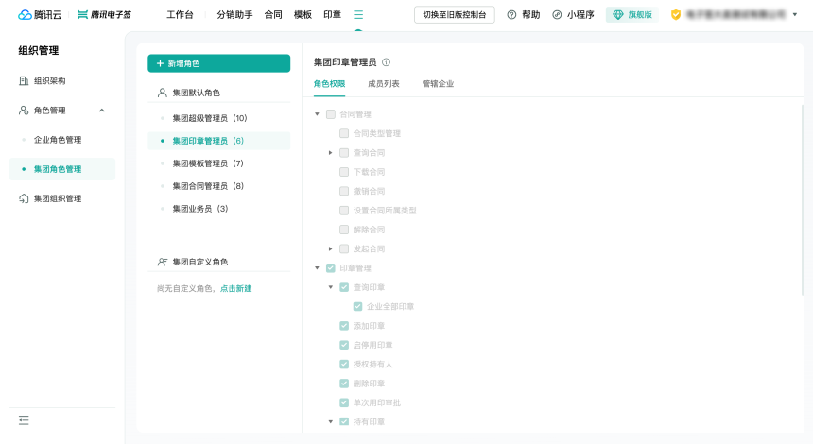Click the 新增角色 button
Screen dimensions: 813x444
[218, 63]
